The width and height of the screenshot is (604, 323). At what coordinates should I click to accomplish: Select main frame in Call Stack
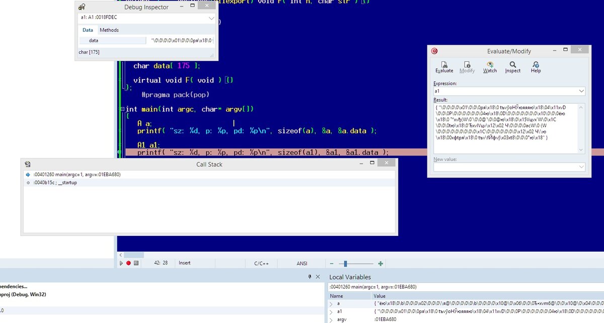tap(209, 175)
